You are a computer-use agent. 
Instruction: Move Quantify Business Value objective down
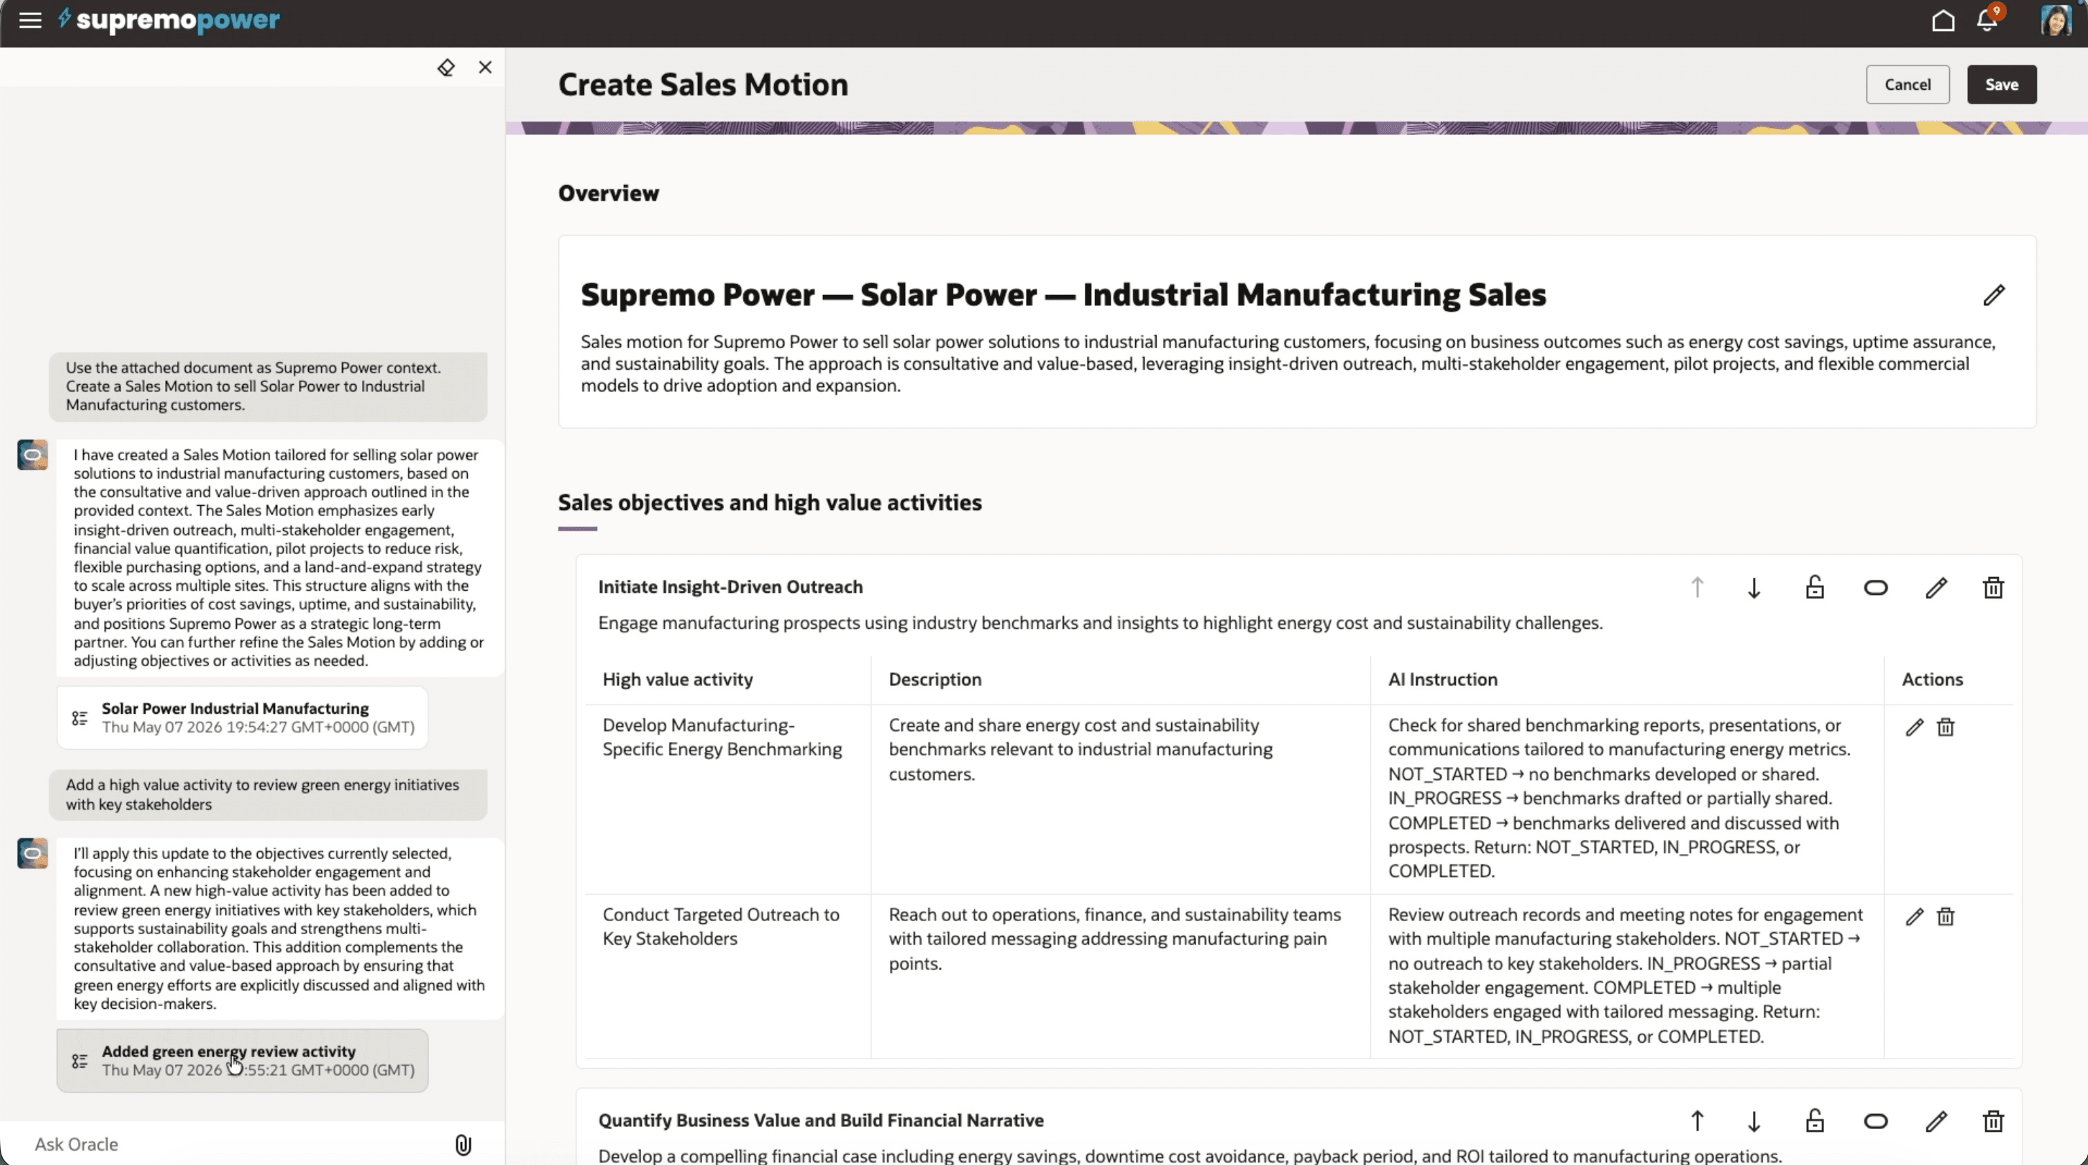(1754, 1121)
